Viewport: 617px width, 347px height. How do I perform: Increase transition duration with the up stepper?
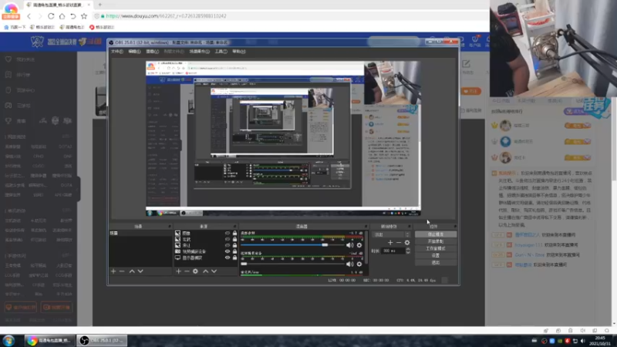pos(408,249)
